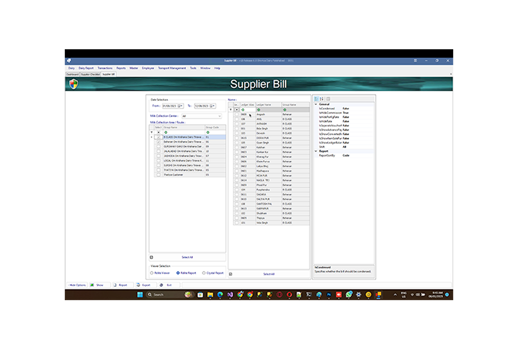Tick the checkbox for Angesh ledger row
The height and width of the screenshot is (350, 518).
[x=237, y=115]
